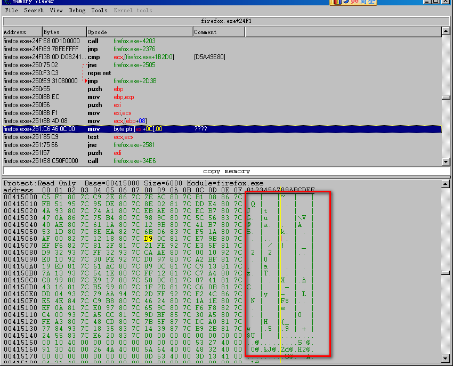Click disassembler scrollbar up arrow
Screen dimensions: 453x366
tap(446, 32)
